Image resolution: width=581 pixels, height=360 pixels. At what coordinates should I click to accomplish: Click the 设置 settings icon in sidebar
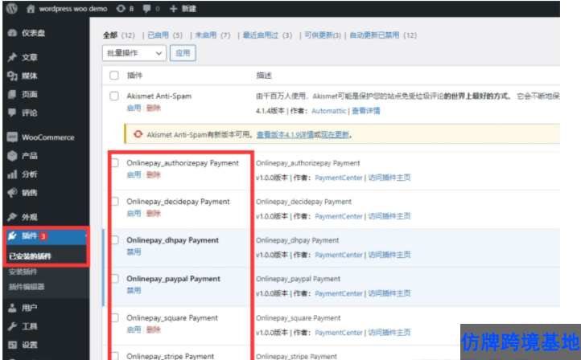12,345
